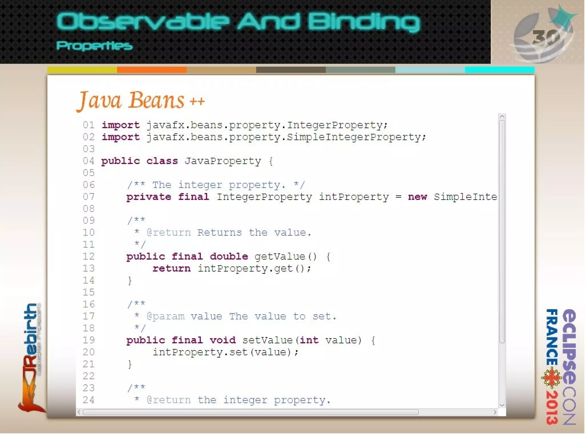Click the code pane scroll-up arrow
The image size is (585, 434).
[x=502, y=116]
